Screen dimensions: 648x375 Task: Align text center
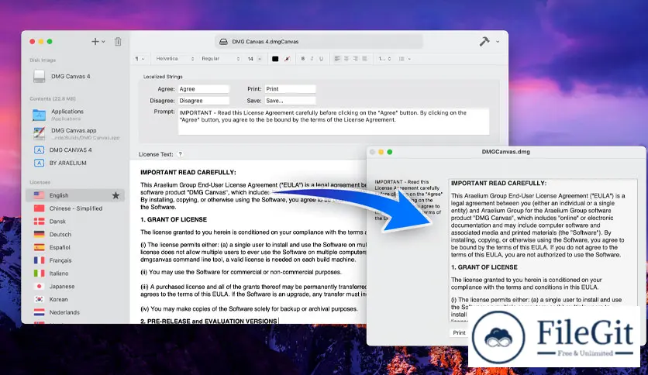pyautogui.click(x=346, y=59)
